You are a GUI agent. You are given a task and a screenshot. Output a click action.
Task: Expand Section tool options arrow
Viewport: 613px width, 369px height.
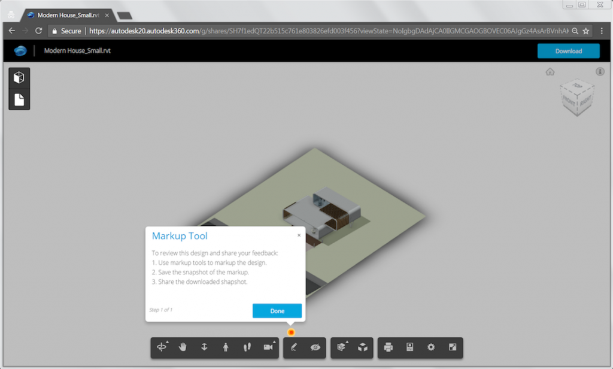[347, 342]
